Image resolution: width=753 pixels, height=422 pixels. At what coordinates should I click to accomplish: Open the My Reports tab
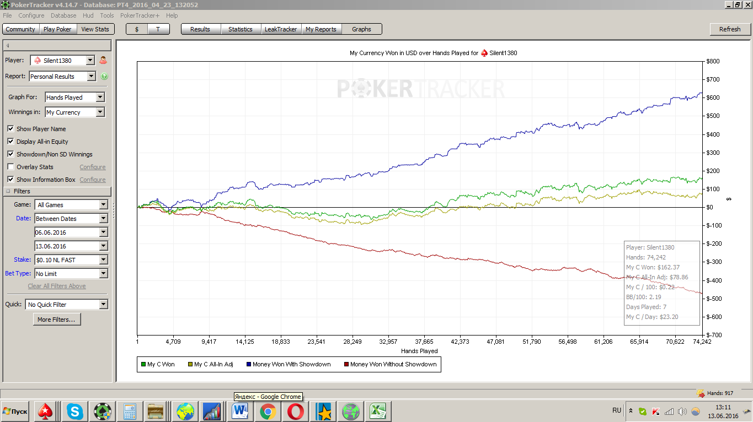click(x=321, y=29)
